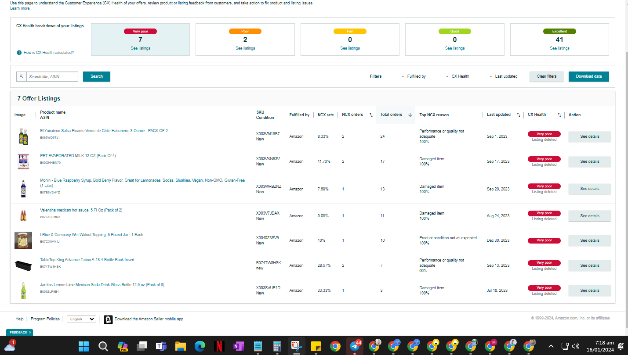Open El Yucateco Salsa Picante product link
Viewport: 628px width, 355px height.
104,131
